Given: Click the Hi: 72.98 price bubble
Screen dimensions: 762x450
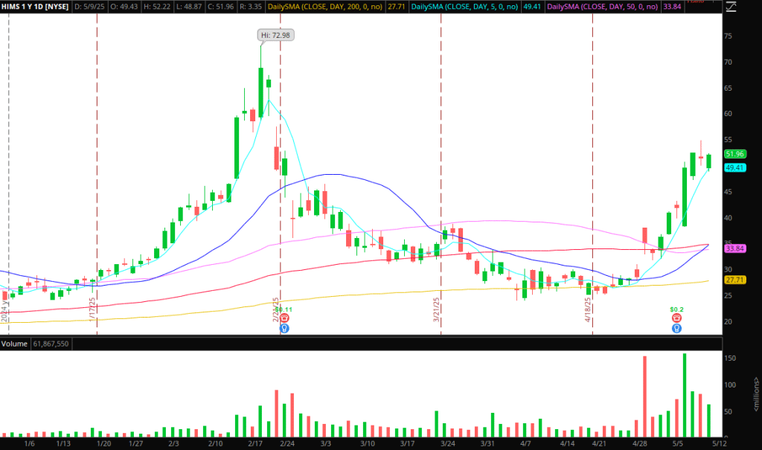Looking at the screenshot, I should click(275, 35).
